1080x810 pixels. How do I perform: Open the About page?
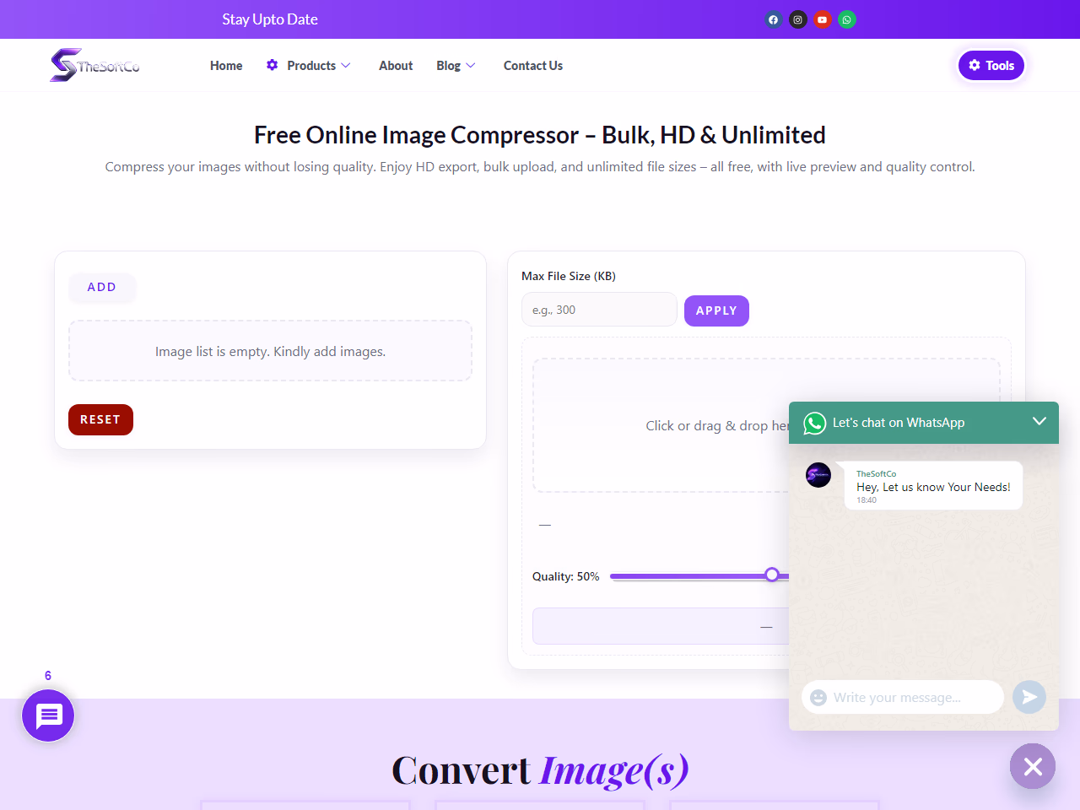pyautogui.click(x=396, y=66)
